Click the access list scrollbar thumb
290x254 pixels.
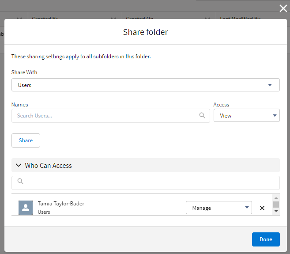point(276,205)
